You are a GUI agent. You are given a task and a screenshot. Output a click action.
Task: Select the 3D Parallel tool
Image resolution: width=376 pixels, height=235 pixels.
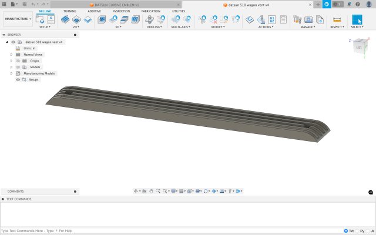124,19
